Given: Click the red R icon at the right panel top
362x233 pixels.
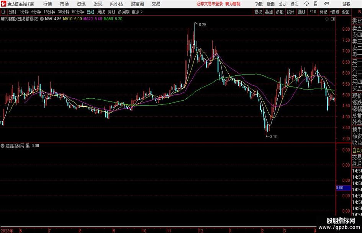Looking at the screenshot, I should [x=359, y=12].
